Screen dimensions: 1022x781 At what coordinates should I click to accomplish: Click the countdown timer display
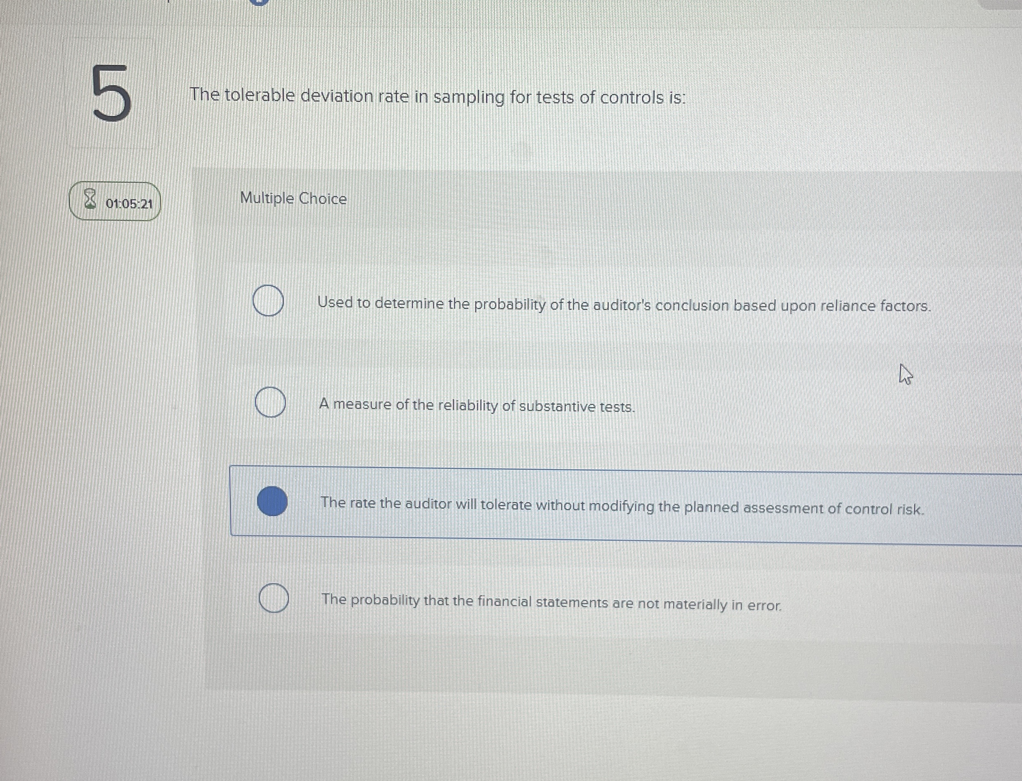click(x=128, y=203)
